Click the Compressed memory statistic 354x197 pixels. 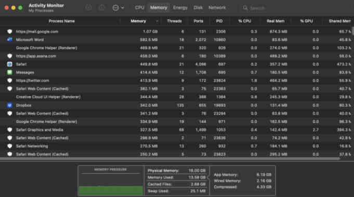click(243, 187)
